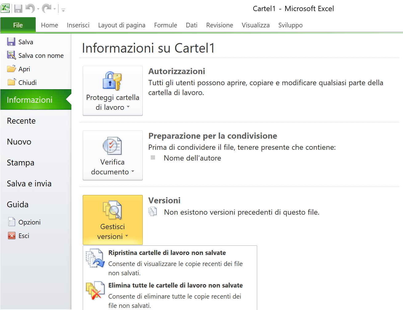Exit Excel using the red Esci icon
The image size is (403, 310).
click(11, 235)
